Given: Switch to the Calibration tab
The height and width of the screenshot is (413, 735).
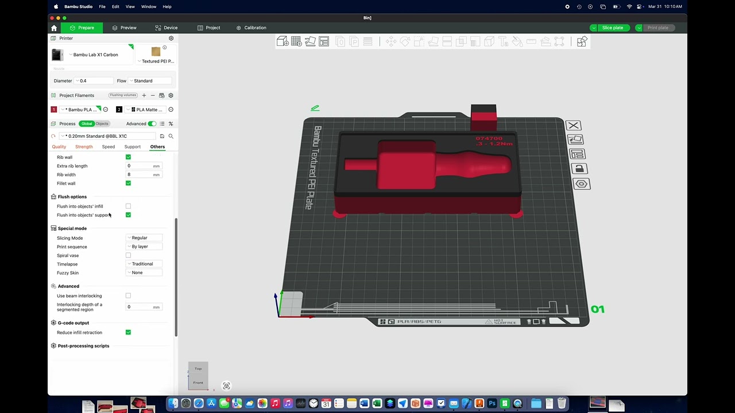Looking at the screenshot, I should 251,28.
